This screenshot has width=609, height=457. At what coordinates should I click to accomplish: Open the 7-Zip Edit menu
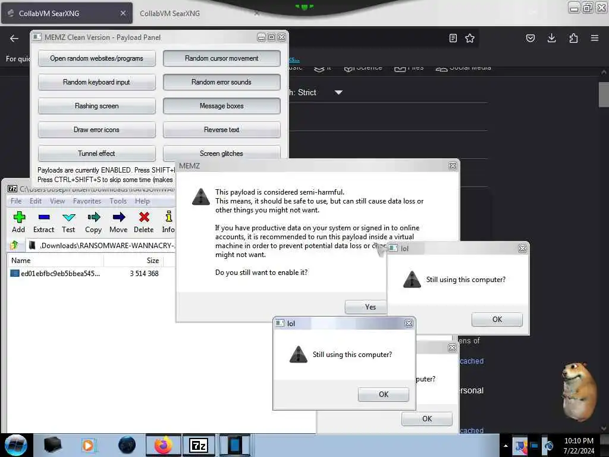point(35,201)
